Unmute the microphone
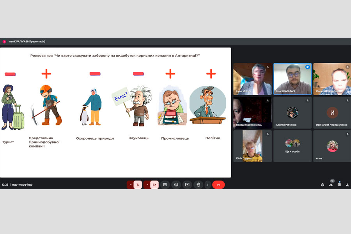This screenshot has width=351, height=234. pyautogui.click(x=138, y=185)
